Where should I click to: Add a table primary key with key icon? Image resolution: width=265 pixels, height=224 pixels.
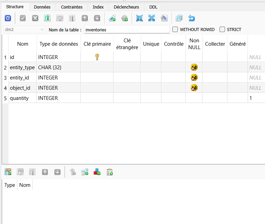73,172
